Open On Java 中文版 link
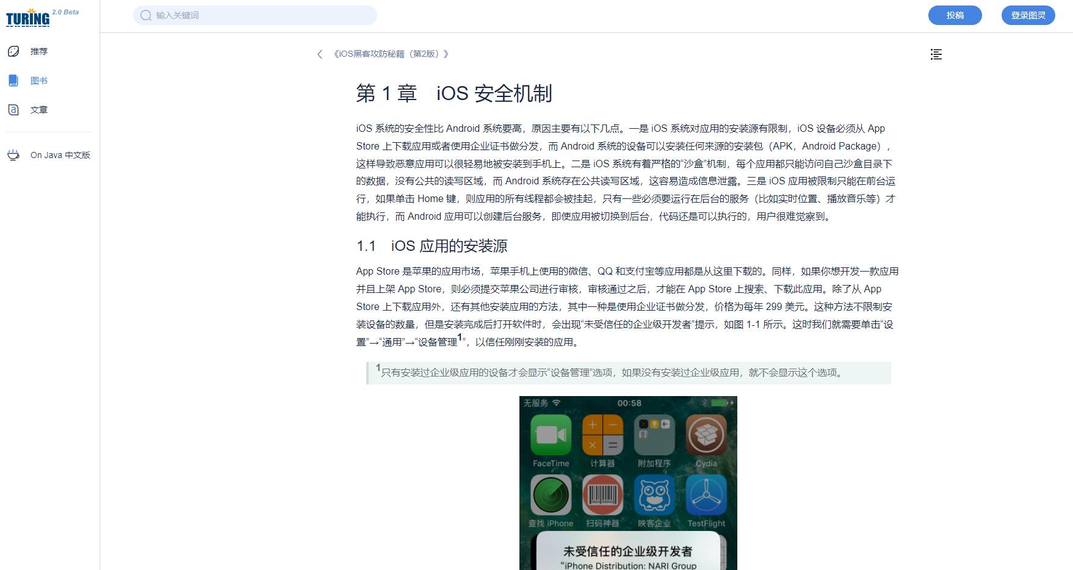Image resolution: width=1073 pixels, height=570 pixels. 60,155
